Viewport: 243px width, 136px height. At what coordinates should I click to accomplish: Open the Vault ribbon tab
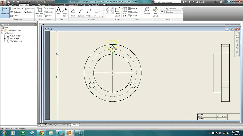click(x=83, y=5)
